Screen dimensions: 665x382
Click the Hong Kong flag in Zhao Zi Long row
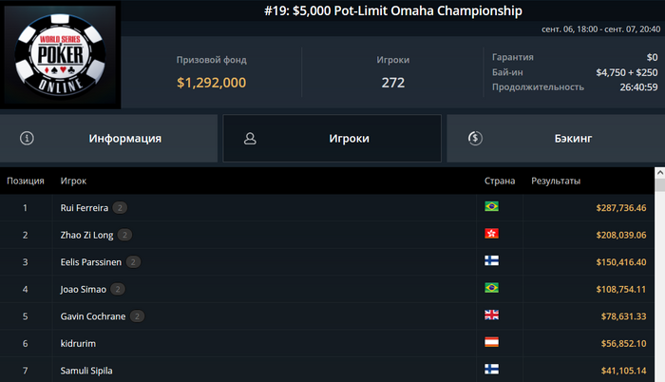[x=491, y=234]
